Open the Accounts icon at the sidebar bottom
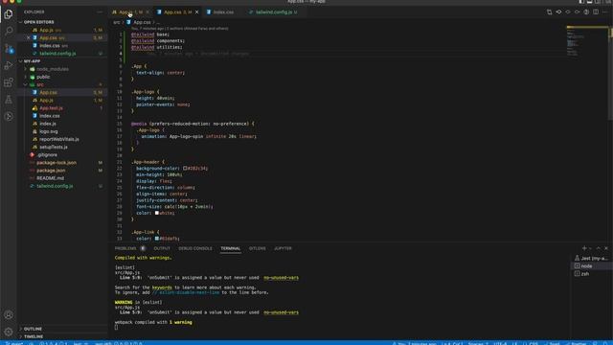 pyautogui.click(x=9, y=315)
